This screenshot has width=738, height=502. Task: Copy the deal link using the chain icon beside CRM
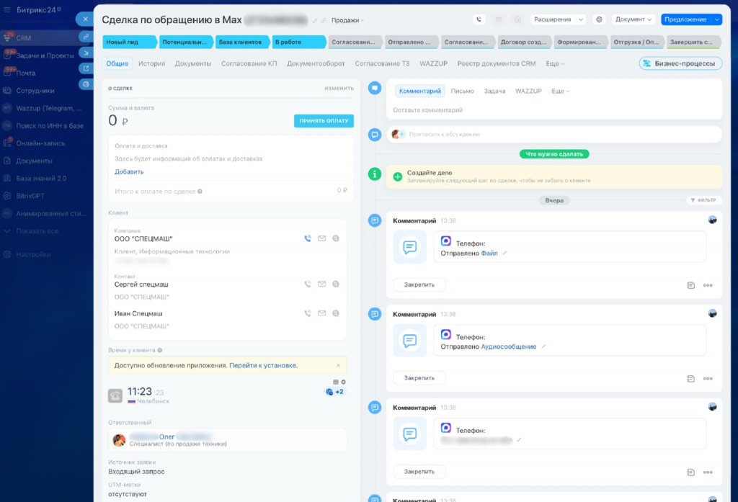coord(86,37)
